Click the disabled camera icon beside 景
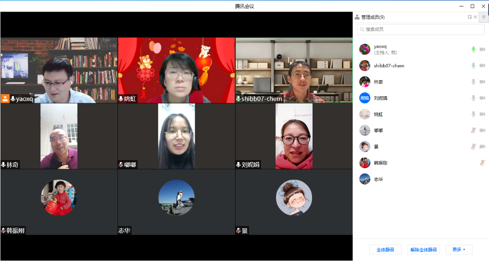This screenshot has width=489, height=261. click(x=482, y=147)
